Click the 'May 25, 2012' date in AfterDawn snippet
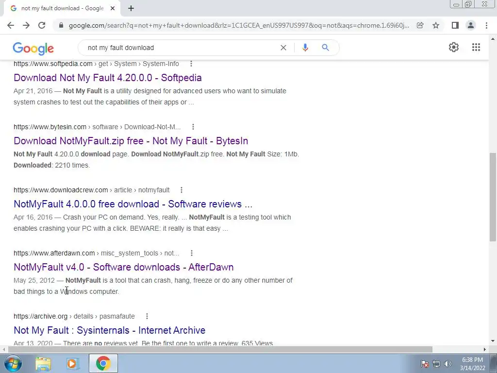The height and width of the screenshot is (373, 497). [34, 280]
